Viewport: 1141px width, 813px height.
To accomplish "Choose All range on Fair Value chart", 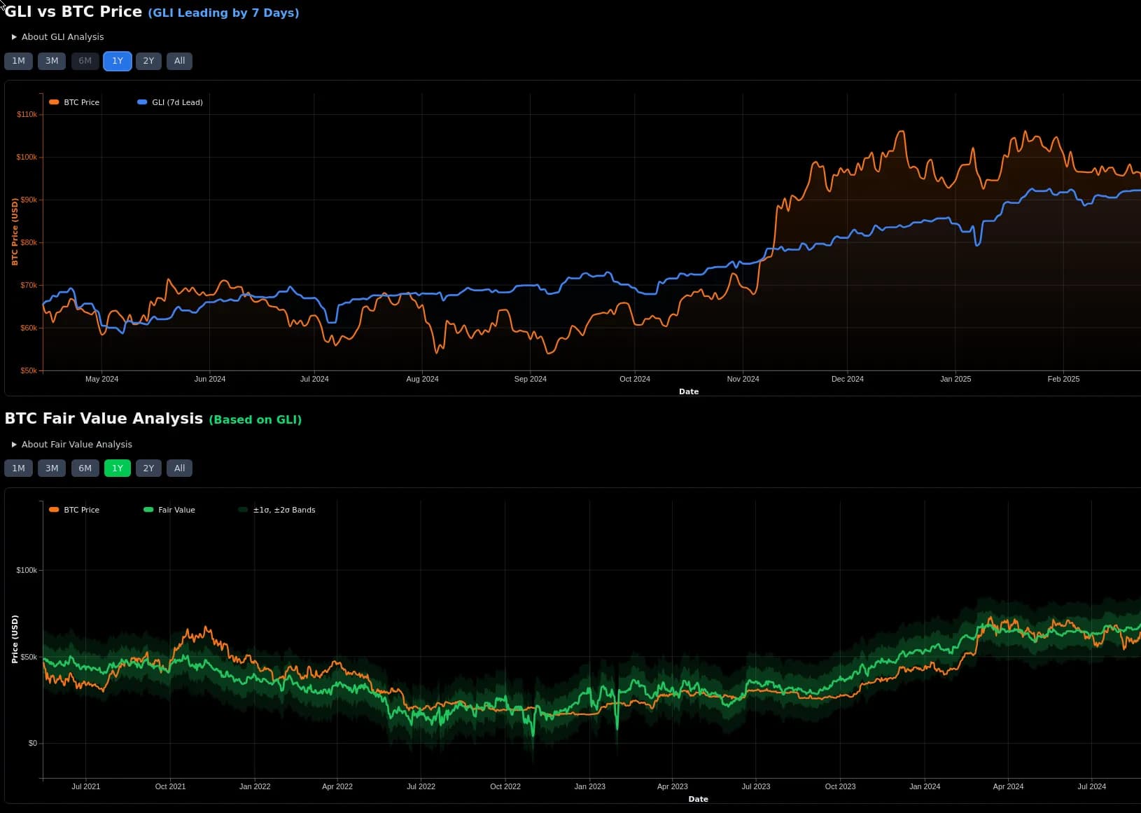I will click(x=179, y=468).
